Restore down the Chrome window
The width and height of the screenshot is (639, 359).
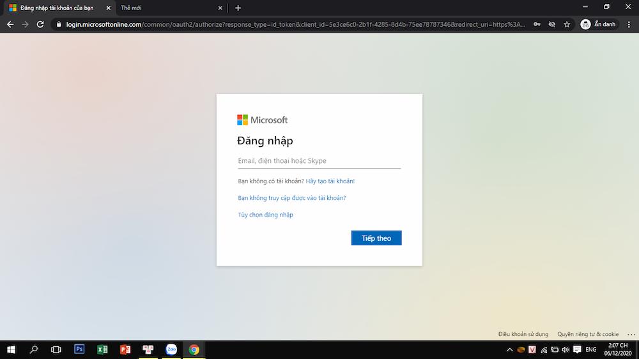(606, 7)
